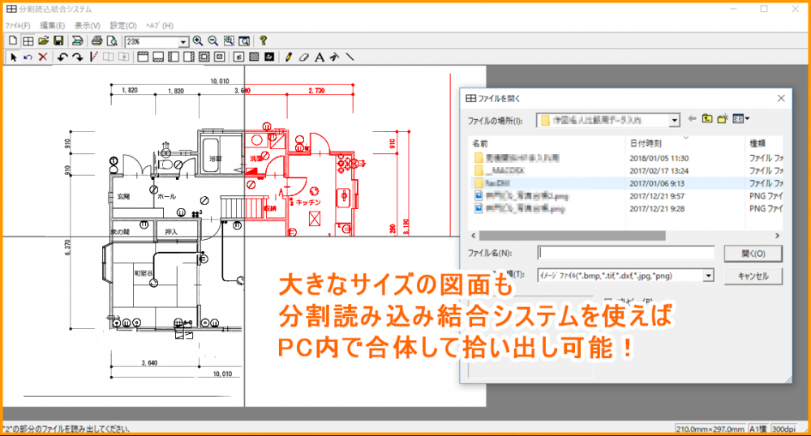Select the text A tool
811x436 pixels.
click(x=319, y=57)
